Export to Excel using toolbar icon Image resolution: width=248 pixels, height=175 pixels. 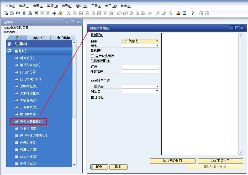(x=36, y=13)
